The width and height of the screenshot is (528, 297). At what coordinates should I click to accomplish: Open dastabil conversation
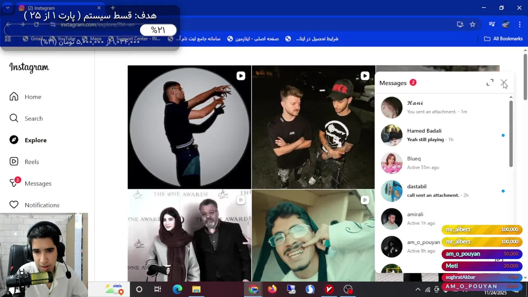point(442,191)
